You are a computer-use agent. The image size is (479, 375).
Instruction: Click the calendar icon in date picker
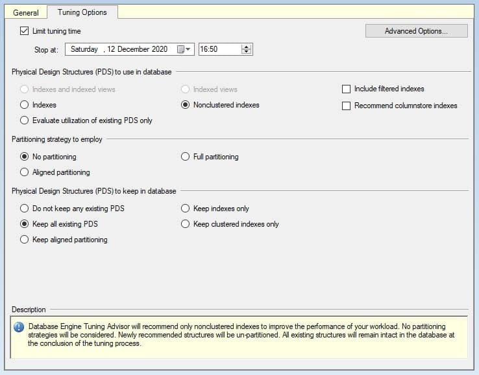pyautogui.click(x=180, y=49)
